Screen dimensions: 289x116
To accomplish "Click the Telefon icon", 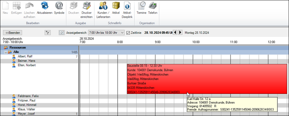I will (153, 5).
